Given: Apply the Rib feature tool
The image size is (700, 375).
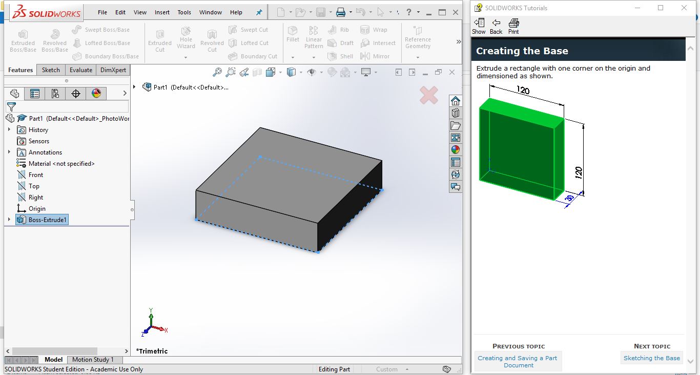Looking at the screenshot, I should coord(338,30).
